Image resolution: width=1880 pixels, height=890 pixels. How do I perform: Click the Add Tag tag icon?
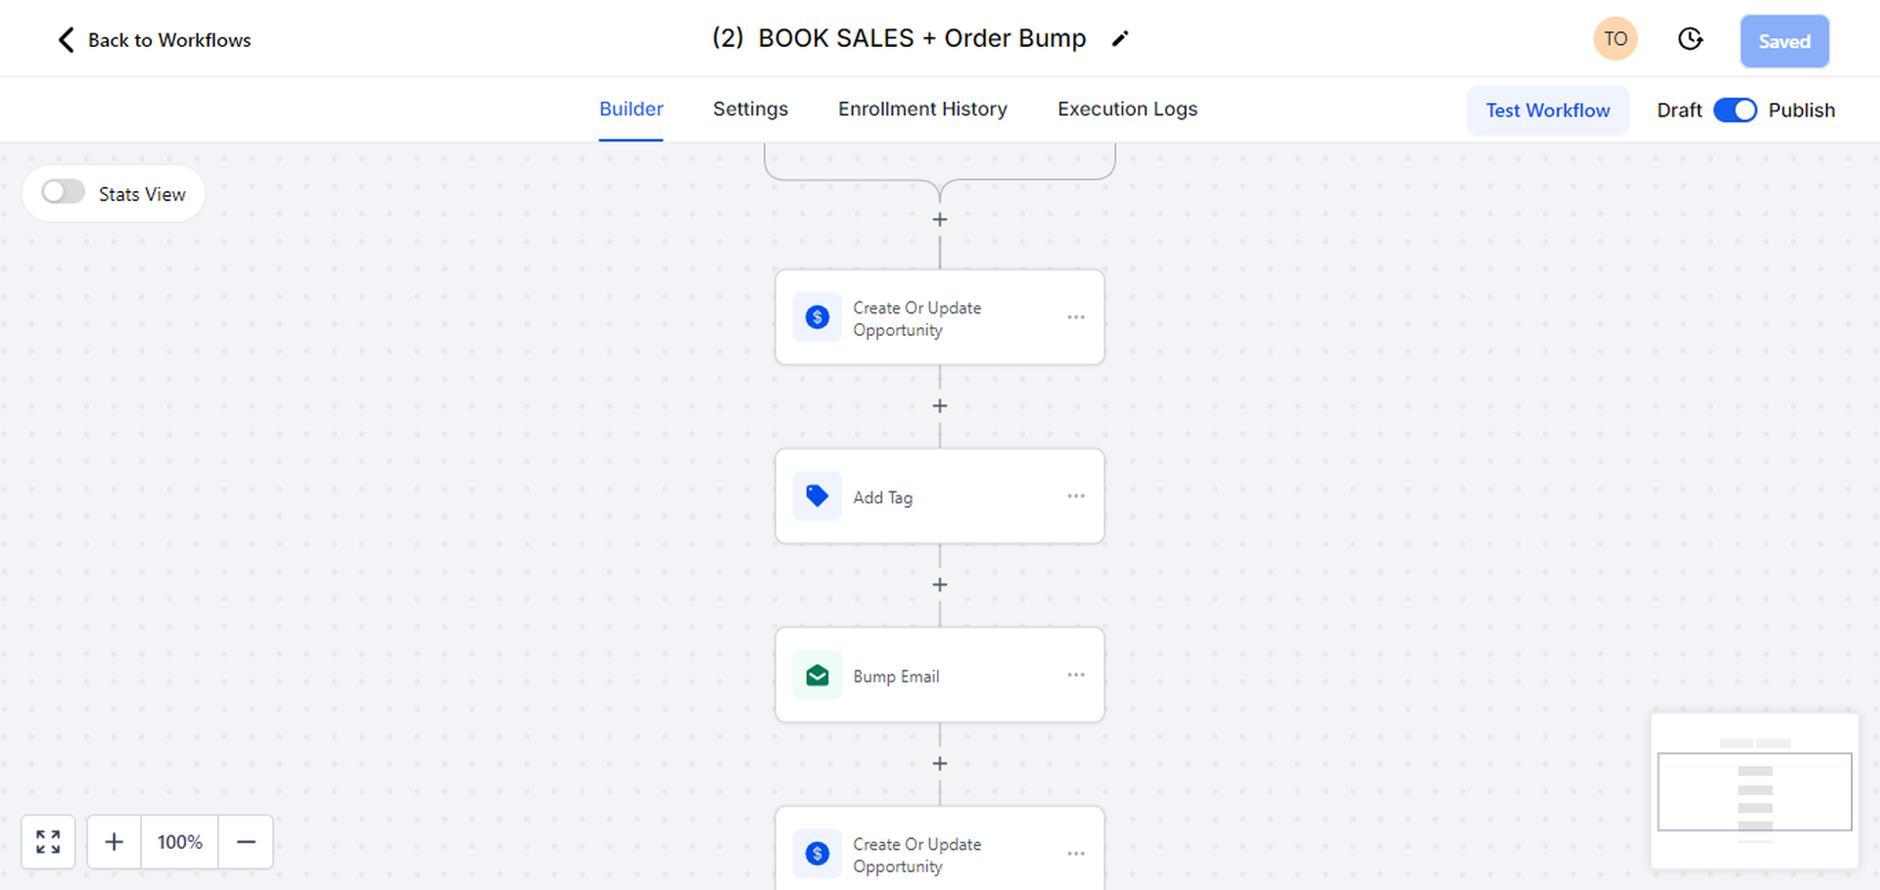pos(818,496)
